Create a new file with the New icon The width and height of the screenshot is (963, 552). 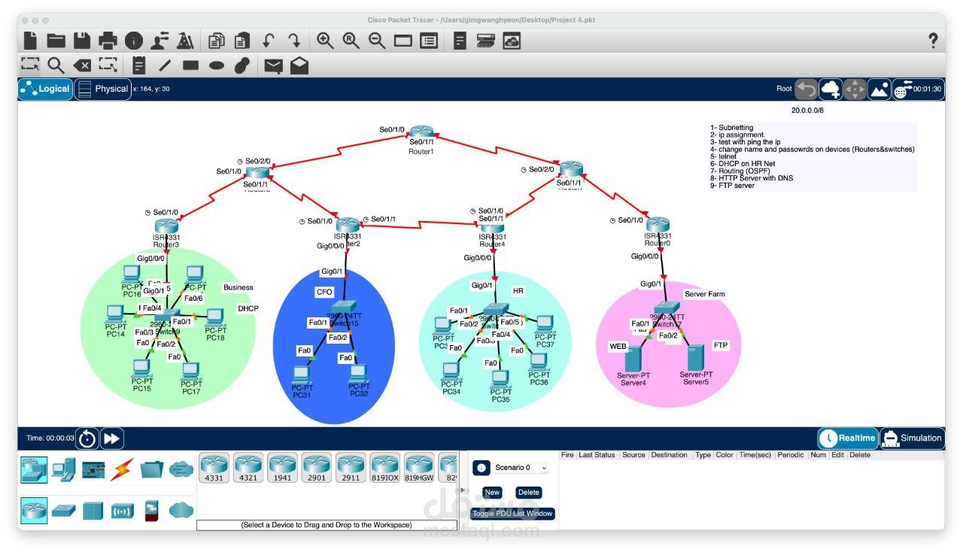point(30,41)
